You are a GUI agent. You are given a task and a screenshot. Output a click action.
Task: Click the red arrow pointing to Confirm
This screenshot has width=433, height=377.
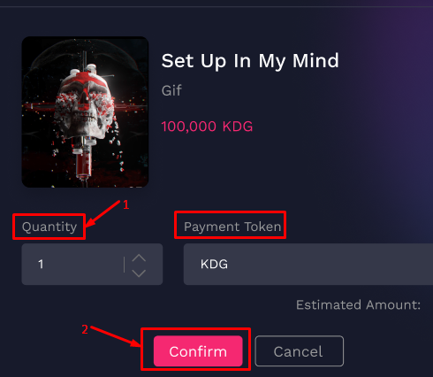pyautogui.click(x=116, y=336)
